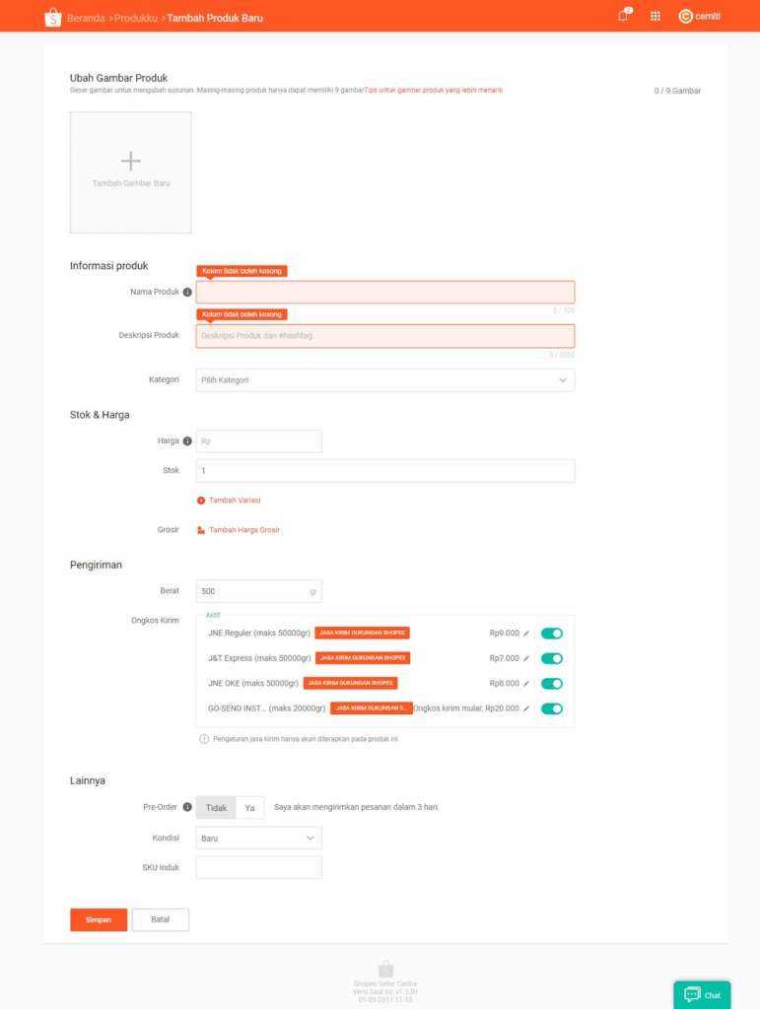Click the info icon beside Nama Produk
The height and width of the screenshot is (1009, 760).
point(187,292)
